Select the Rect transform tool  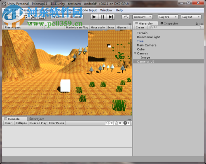(x=41, y=17)
